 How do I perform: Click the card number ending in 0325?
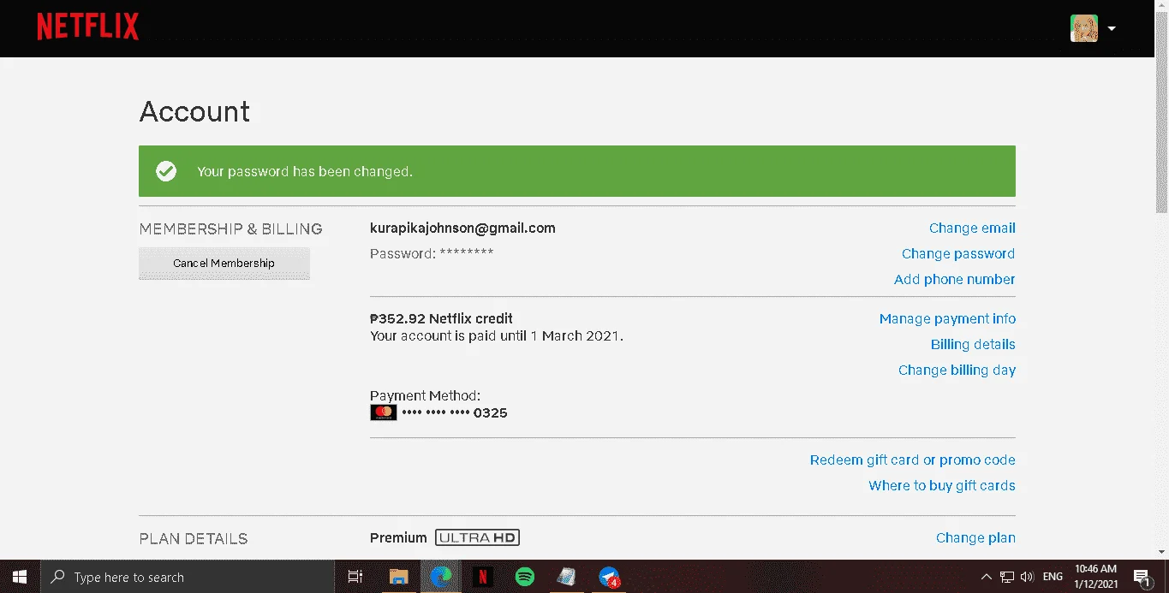click(x=455, y=413)
